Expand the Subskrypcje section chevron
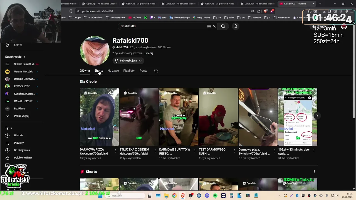 [24, 57]
